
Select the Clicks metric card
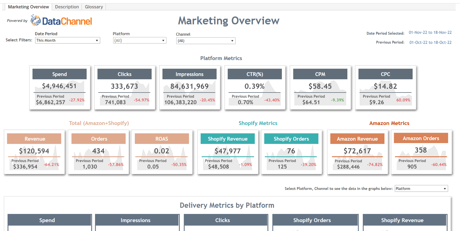pyautogui.click(x=124, y=88)
